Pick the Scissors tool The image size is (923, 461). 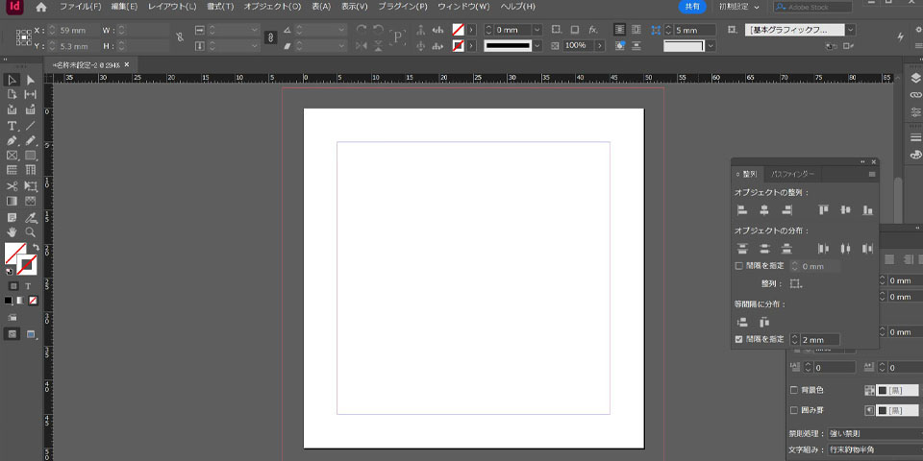tap(12, 186)
